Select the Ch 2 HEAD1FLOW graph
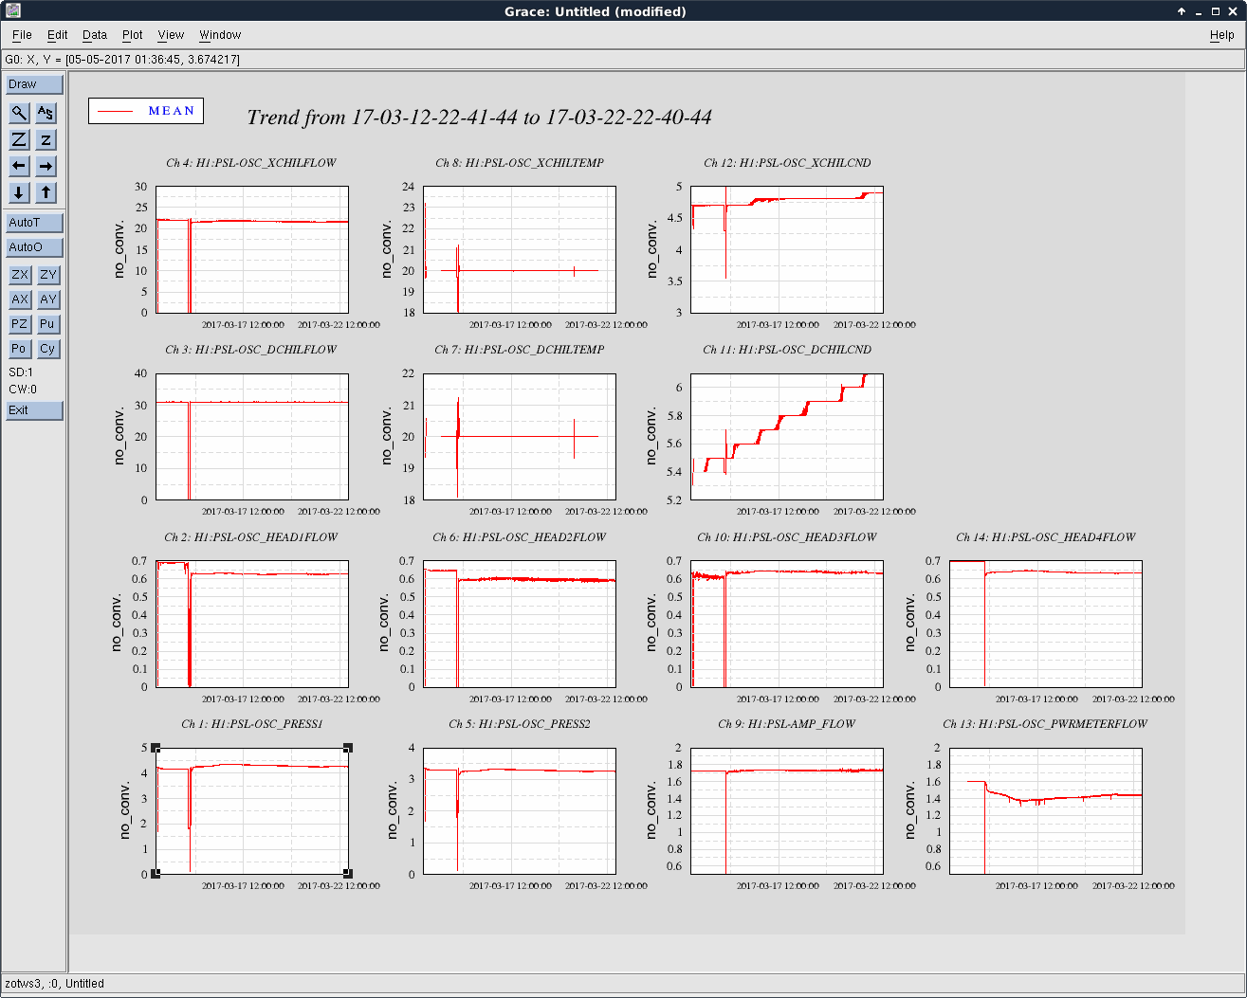Image resolution: width=1247 pixels, height=998 pixels. coord(252,624)
